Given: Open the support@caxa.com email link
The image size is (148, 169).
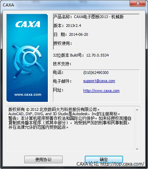Looking at the screenshot, I should click(x=99, y=81).
